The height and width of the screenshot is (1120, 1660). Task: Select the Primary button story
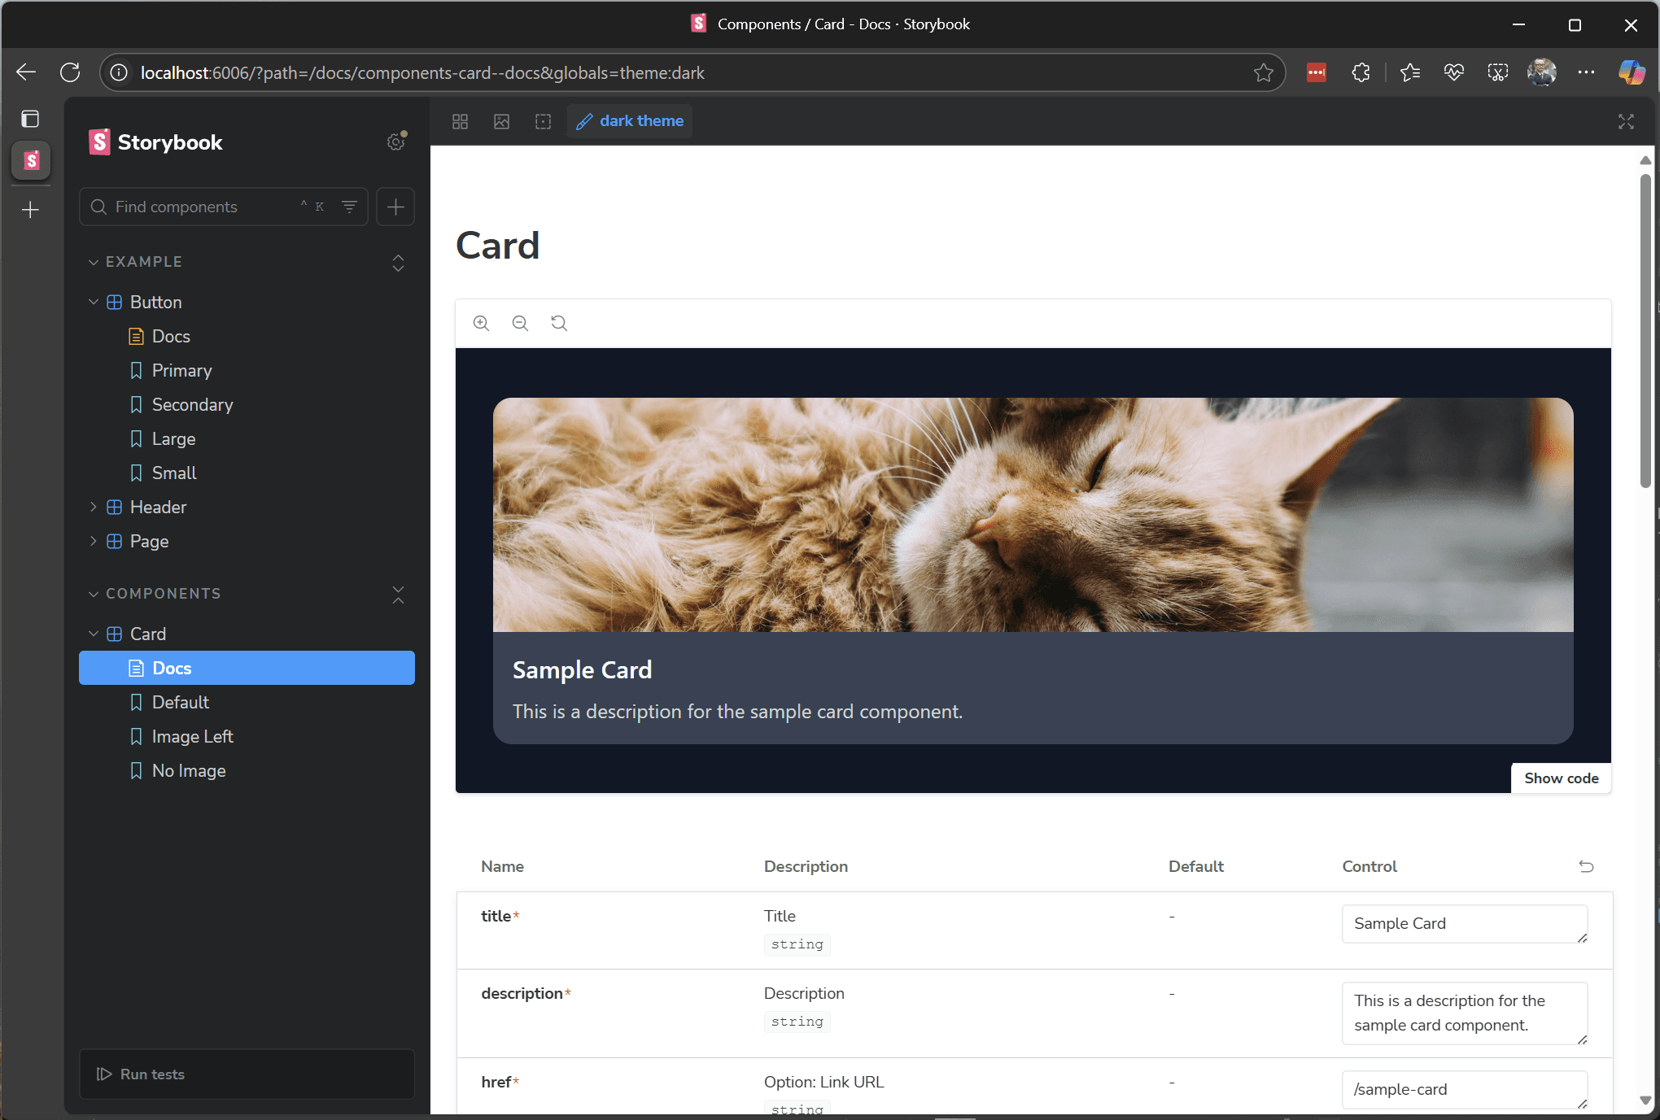click(181, 370)
